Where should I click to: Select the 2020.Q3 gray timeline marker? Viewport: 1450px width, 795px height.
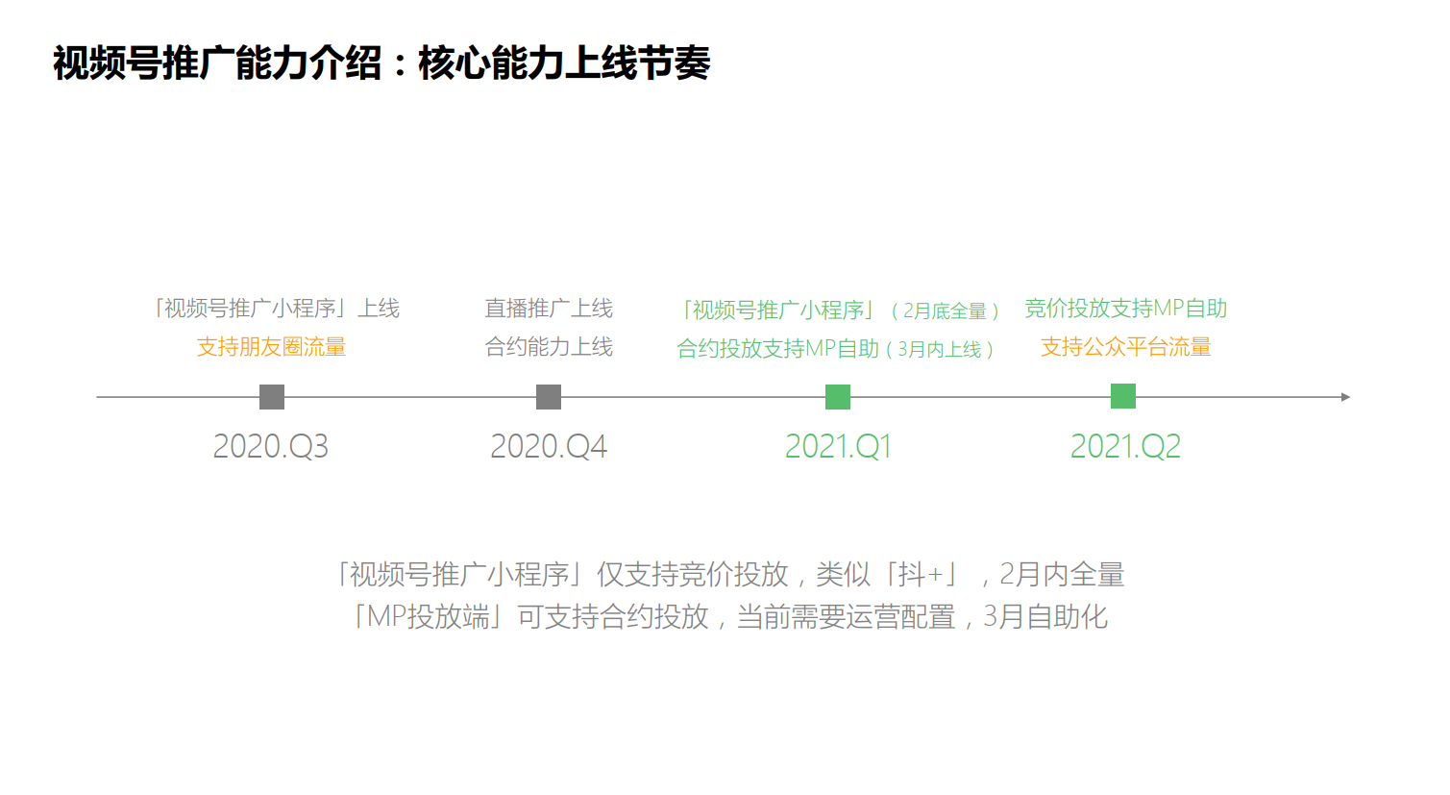coord(272,397)
